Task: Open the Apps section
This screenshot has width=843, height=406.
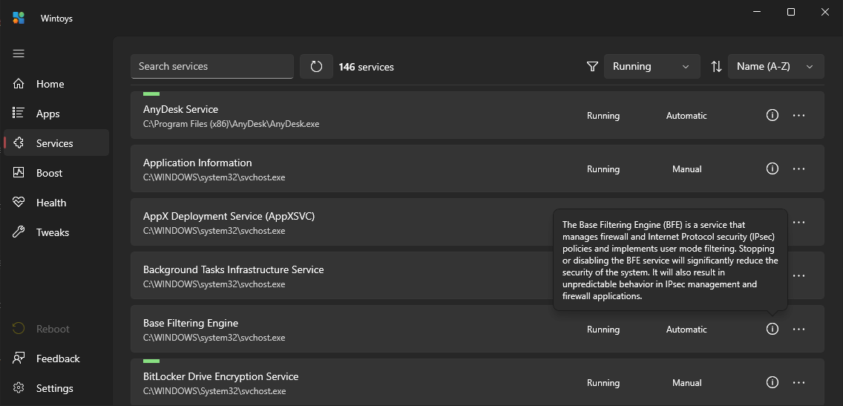Action: tap(56, 114)
